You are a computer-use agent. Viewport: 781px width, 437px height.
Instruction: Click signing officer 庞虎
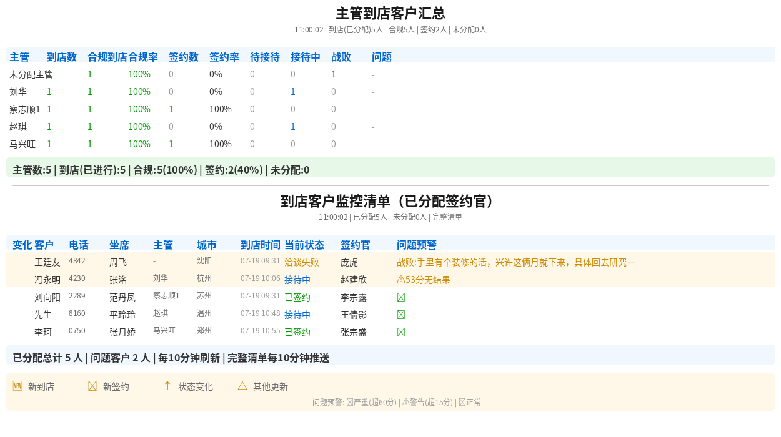tap(349, 262)
